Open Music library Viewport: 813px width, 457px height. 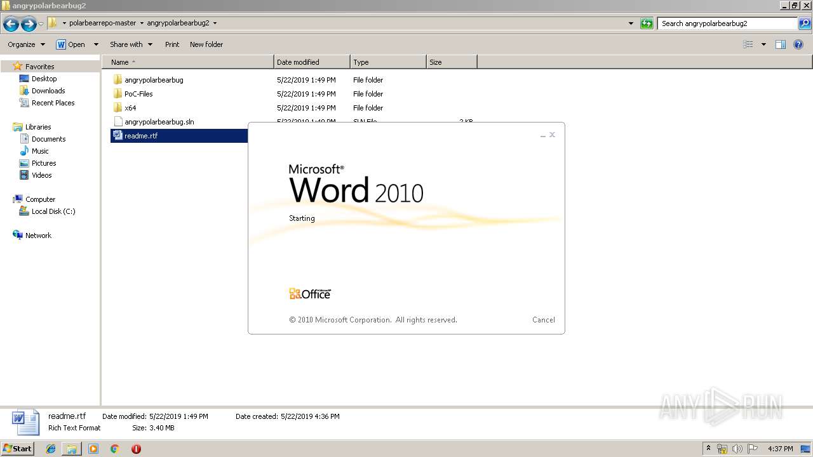tap(40, 151)
